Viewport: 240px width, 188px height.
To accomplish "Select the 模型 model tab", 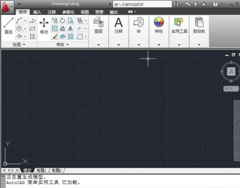I will [27, 170].
